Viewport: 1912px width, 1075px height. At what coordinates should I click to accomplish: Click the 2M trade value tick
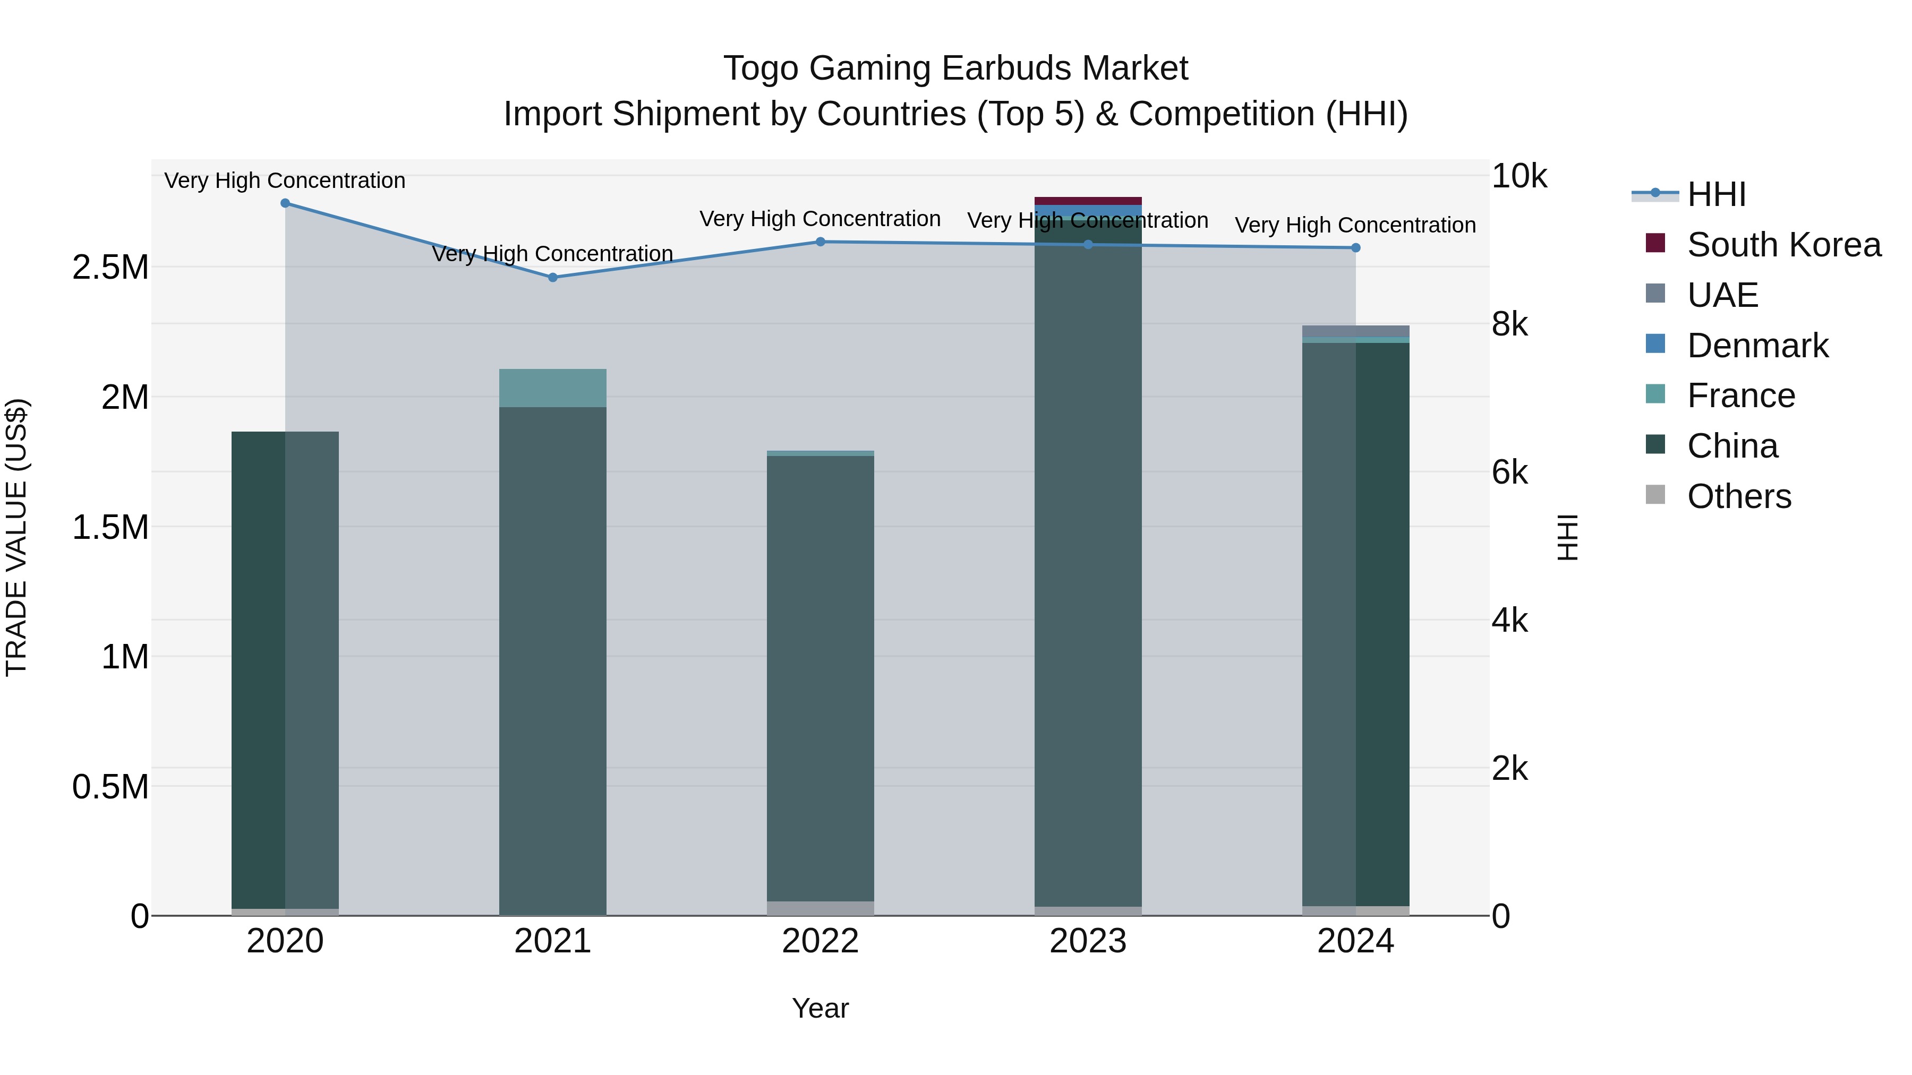pyautogui.click(x=125, y=397)
